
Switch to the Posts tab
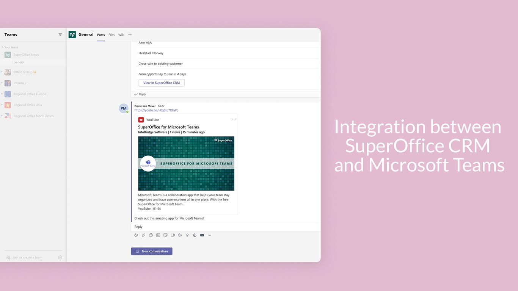[101, 35]
